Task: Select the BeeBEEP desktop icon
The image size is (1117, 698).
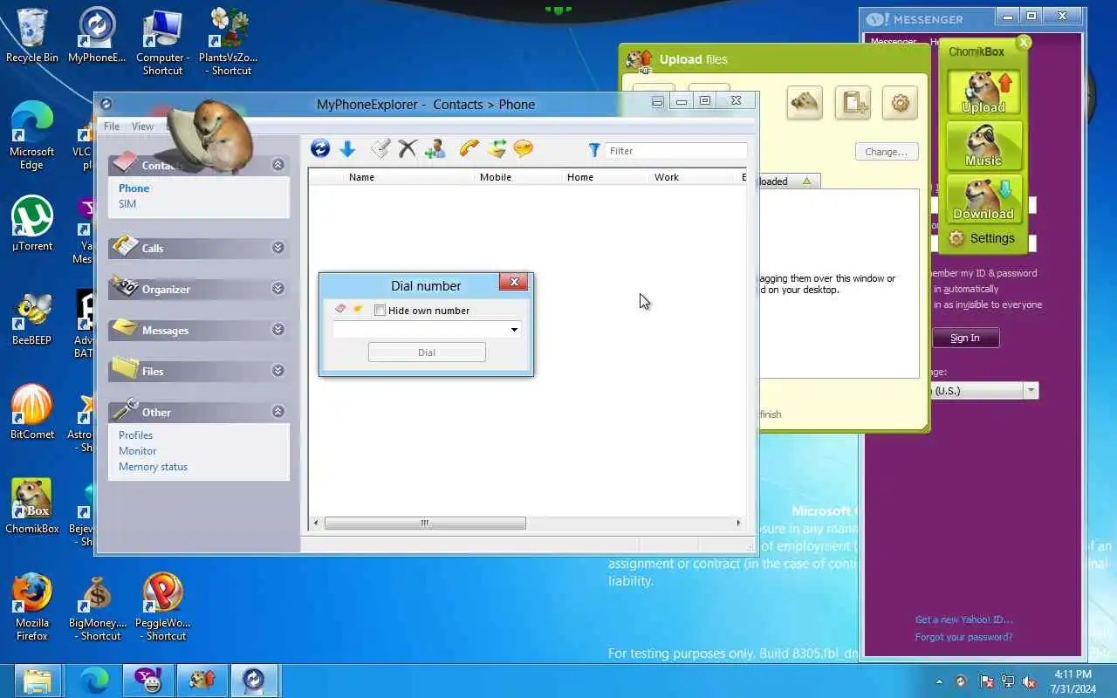Action: click(x=32, y=318)
